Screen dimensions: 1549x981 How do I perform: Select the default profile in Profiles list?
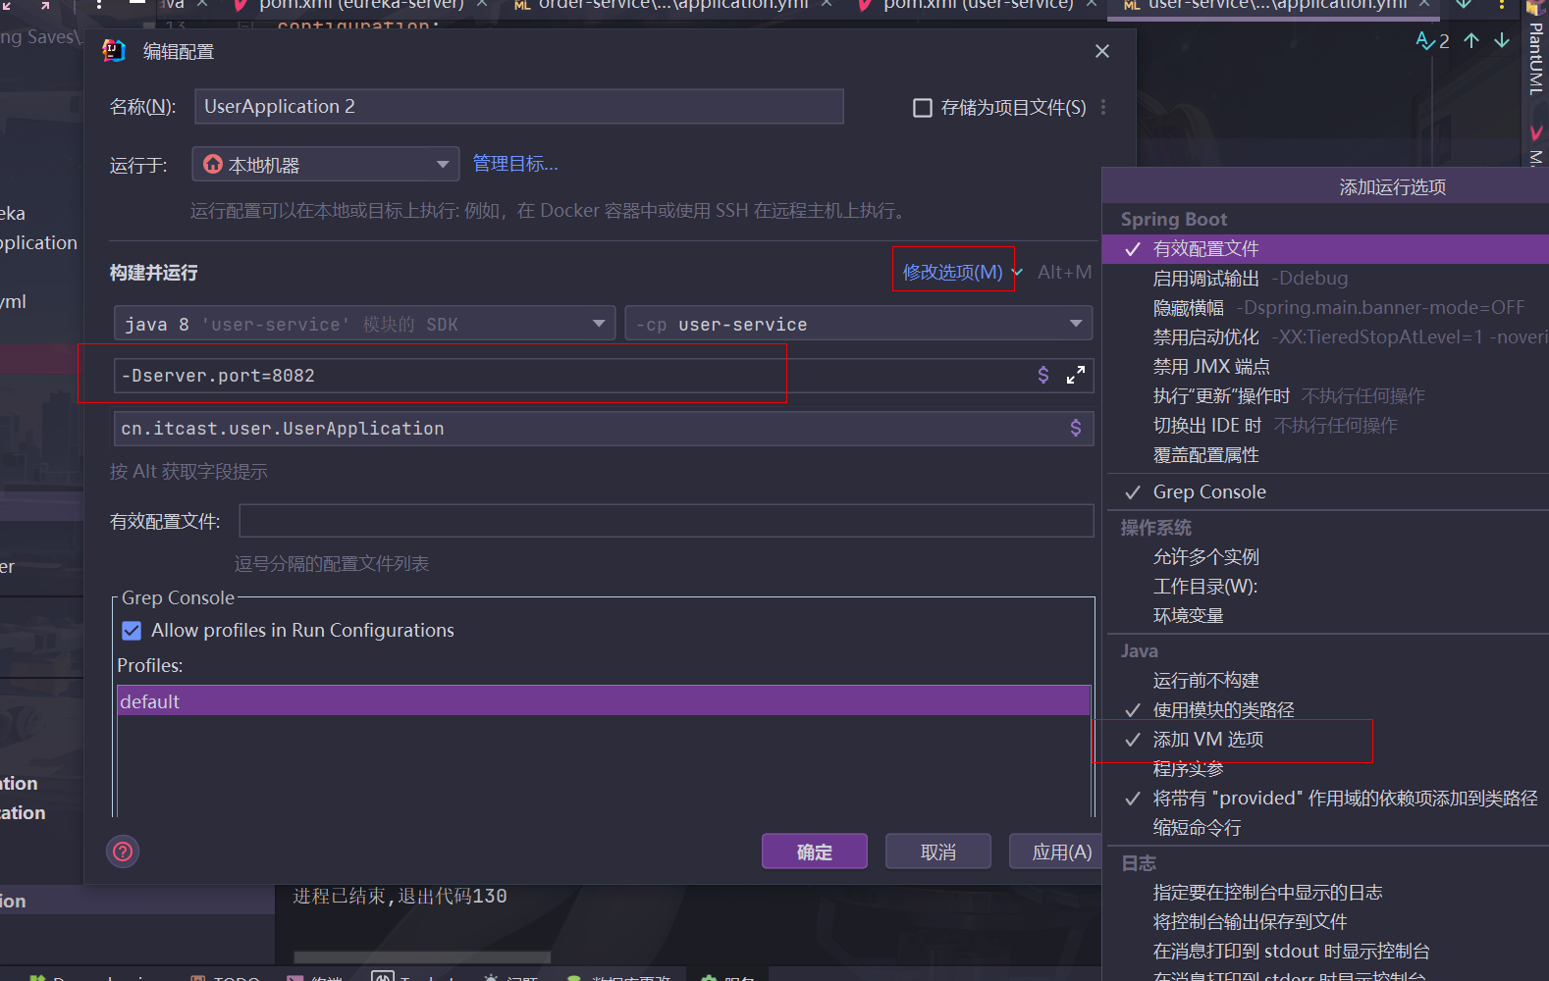pos(604,701)
